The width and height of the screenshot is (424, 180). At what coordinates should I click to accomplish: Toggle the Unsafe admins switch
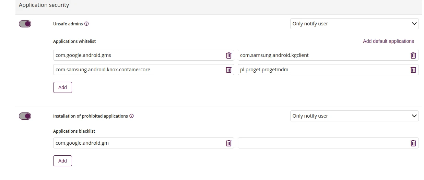25,24
